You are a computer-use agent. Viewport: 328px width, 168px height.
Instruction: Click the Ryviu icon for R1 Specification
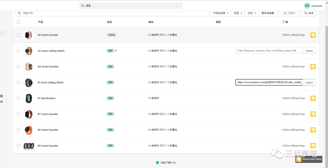pos(313,98)
